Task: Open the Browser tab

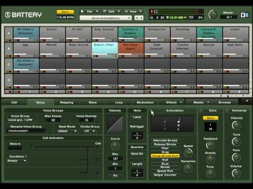Action: tap(225, 102)
